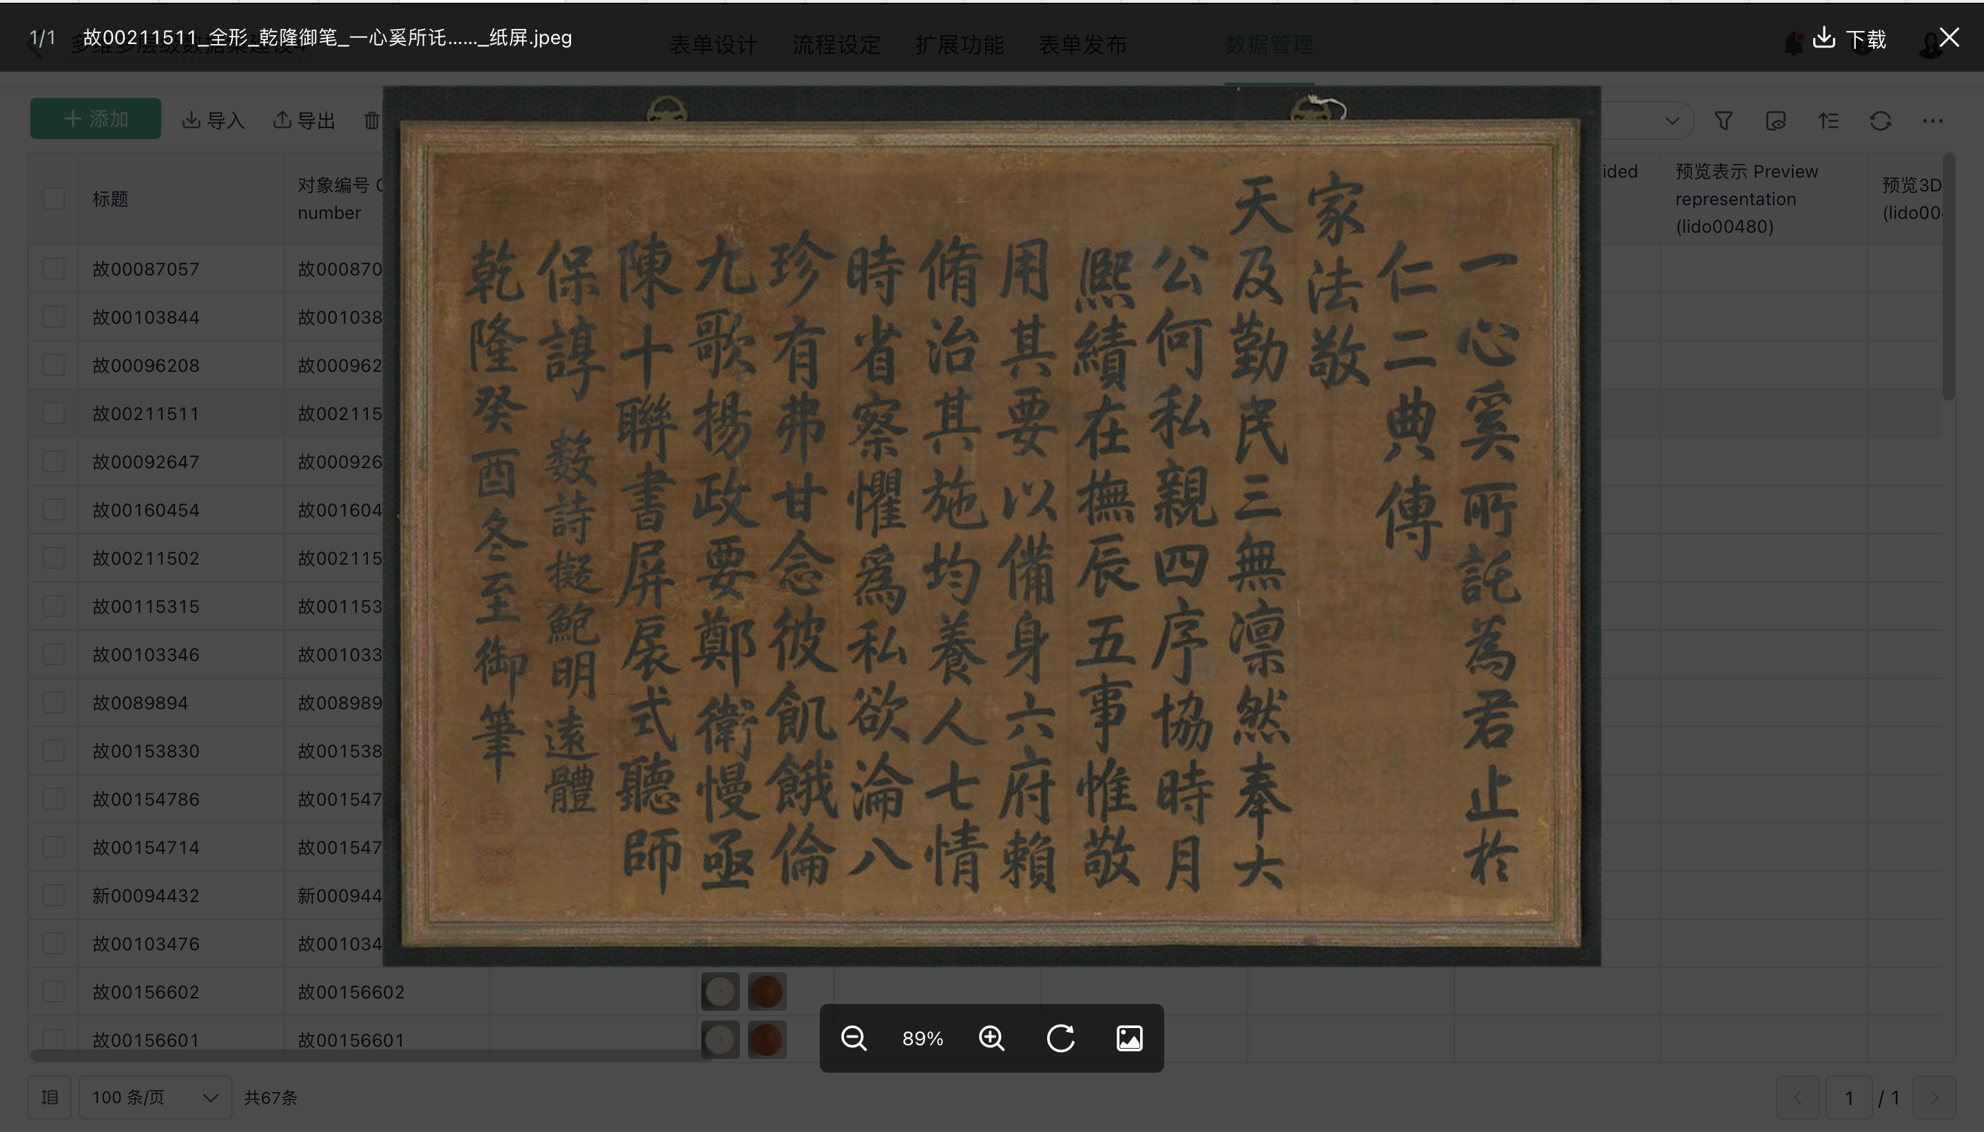Click the sort rows icon
1984x1132 pixels.
pos(1828,120)
